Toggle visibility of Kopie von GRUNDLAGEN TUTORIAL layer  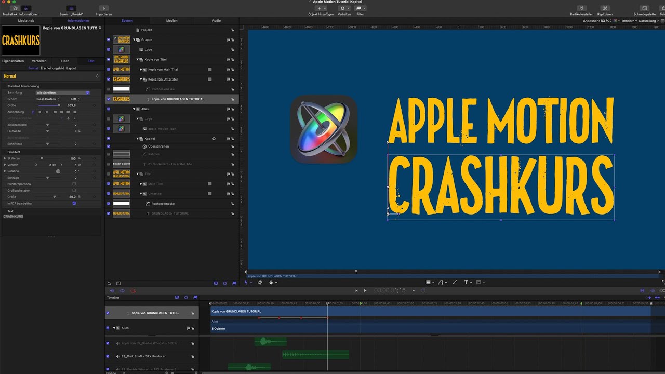(109, 99)
